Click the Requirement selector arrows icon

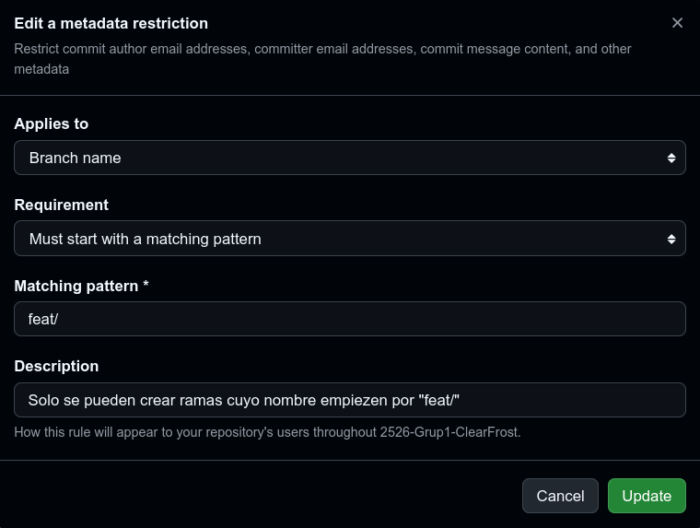click(671, 240)
